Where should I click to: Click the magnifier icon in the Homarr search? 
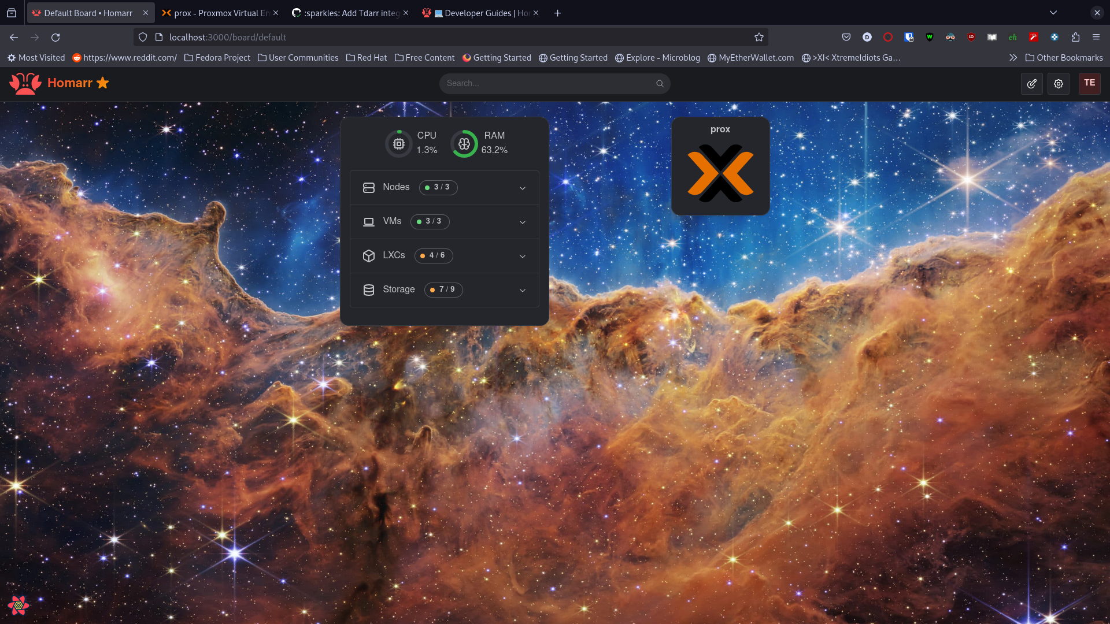point(660,84)
